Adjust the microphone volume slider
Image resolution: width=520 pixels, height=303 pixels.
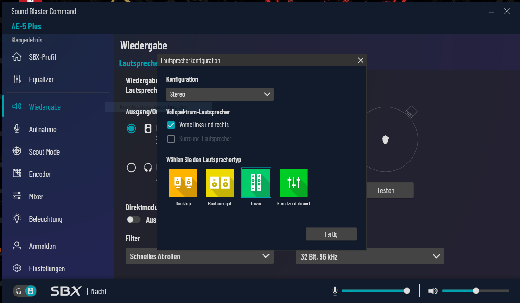point(376,291)
